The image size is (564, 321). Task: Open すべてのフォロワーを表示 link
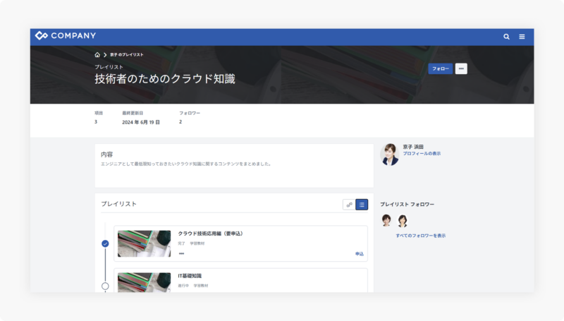click(420, 236)
